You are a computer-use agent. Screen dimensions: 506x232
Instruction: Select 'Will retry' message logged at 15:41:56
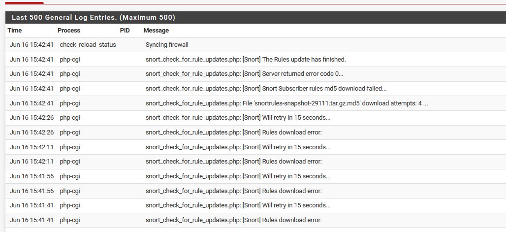tap(238, 176)
